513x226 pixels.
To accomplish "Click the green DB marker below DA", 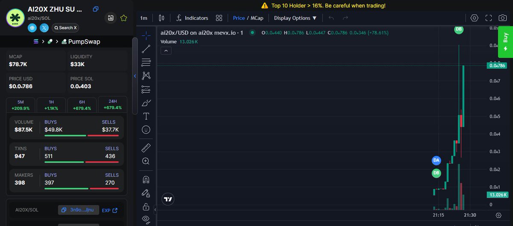I will [436, 173].
